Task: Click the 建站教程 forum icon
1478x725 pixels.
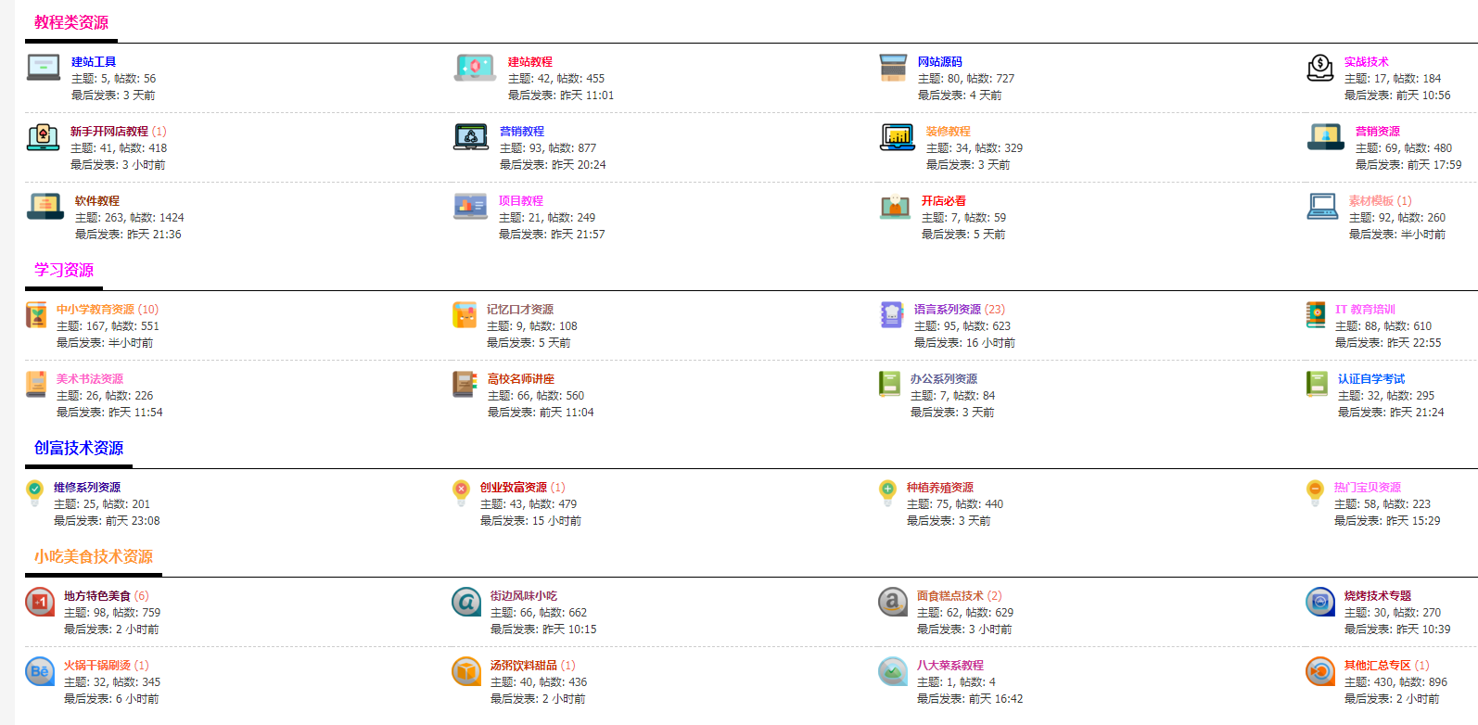Action: (475, 68)
